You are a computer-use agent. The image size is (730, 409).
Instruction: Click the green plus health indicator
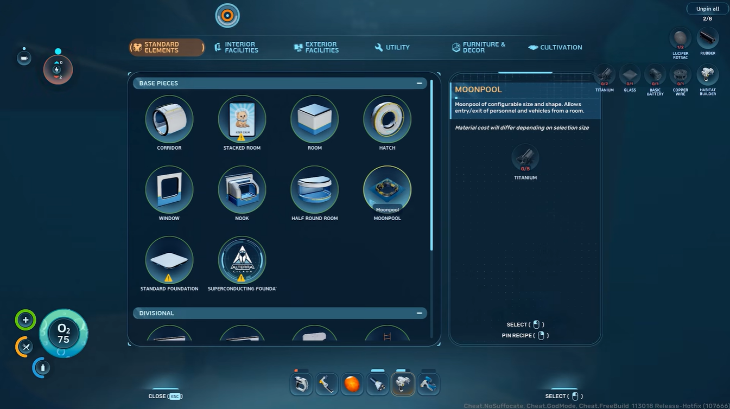pyautogui.click(x=26, y=320)
